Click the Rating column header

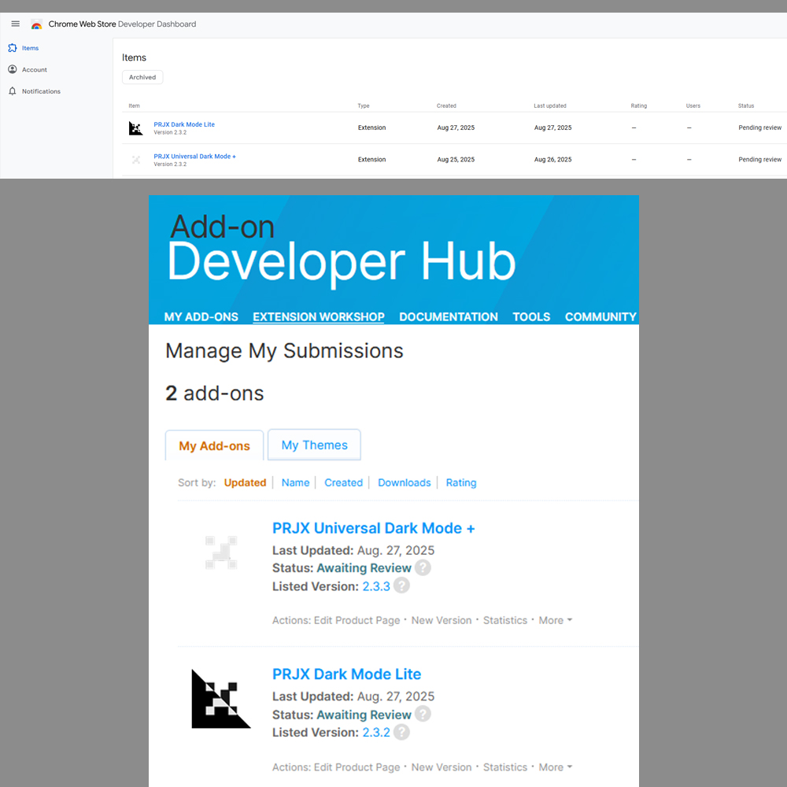[639, 106]
